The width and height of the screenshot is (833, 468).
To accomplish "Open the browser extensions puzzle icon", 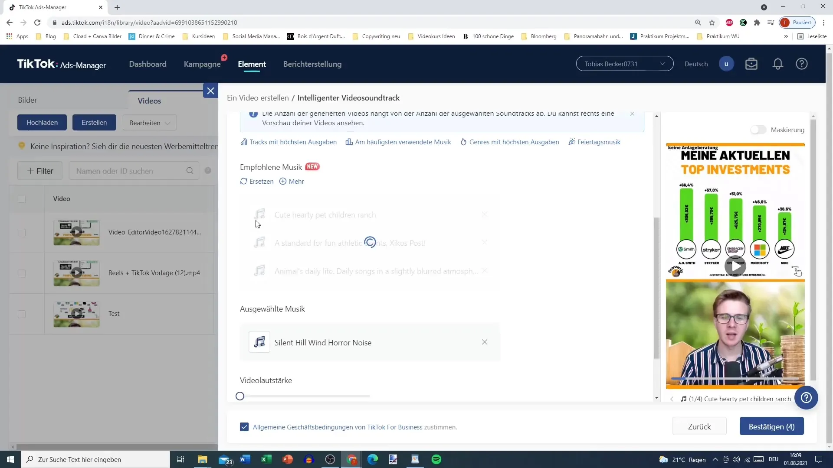I will tap(757, 23).
